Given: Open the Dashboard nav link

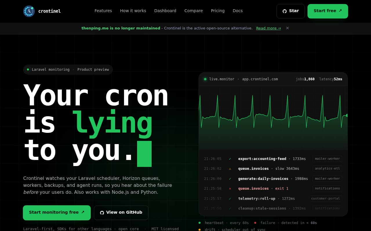Looking at the screenshot, I should (x=165, y=11).
